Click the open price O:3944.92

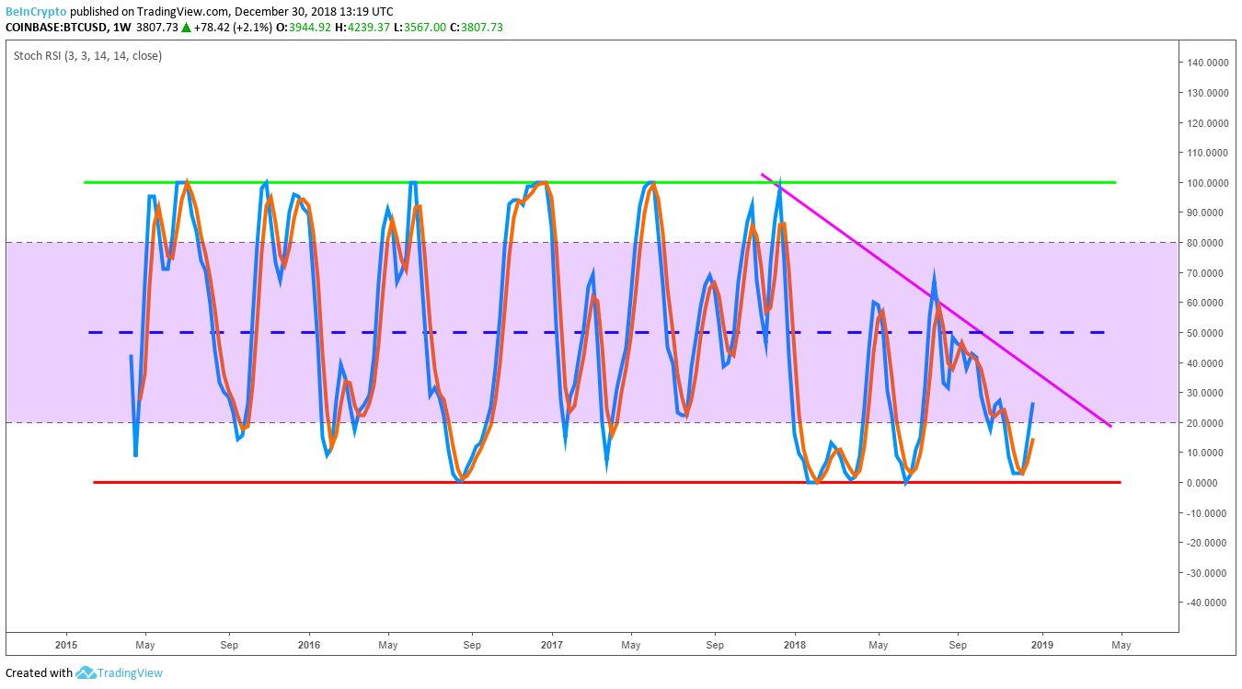click(303, 28)
